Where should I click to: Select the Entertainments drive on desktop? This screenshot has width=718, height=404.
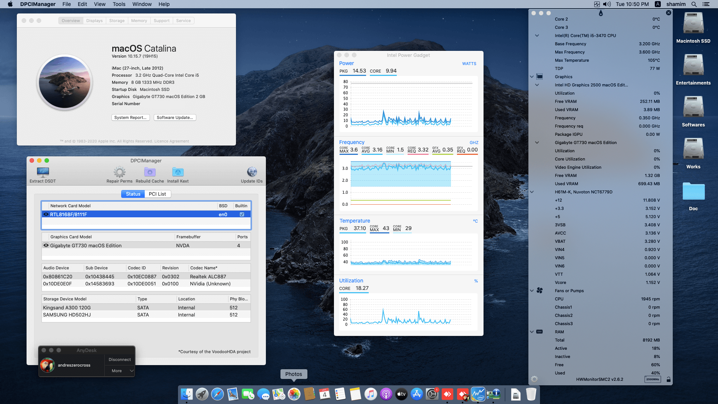pos(693,70)
